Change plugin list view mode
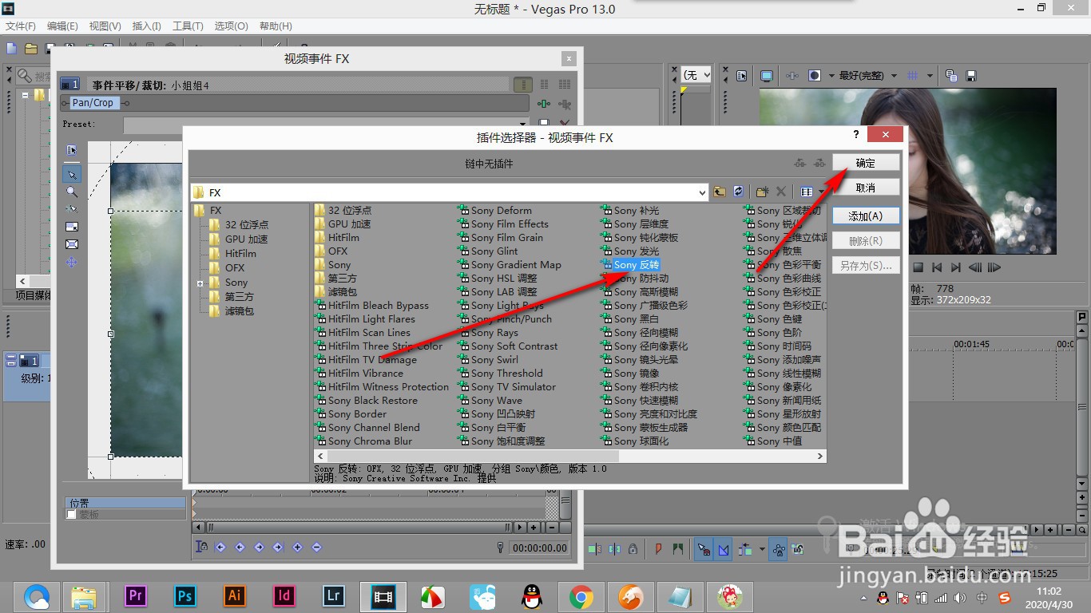 pos(807,192)
